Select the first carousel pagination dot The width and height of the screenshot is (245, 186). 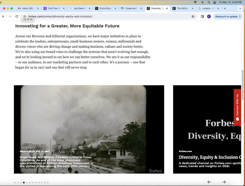(x=15, y=183)
